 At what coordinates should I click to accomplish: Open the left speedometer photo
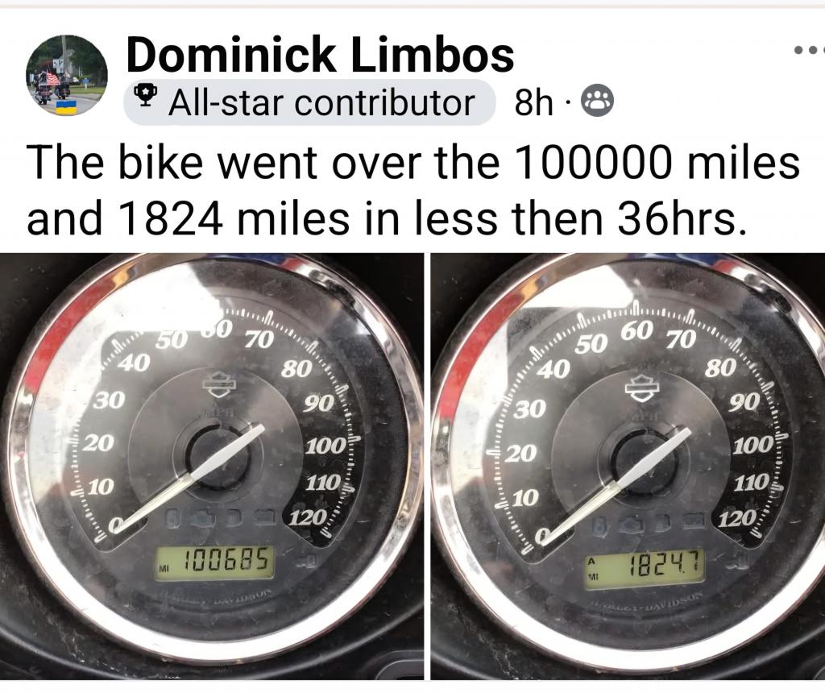pyautogui.click(x=212, y=467)
